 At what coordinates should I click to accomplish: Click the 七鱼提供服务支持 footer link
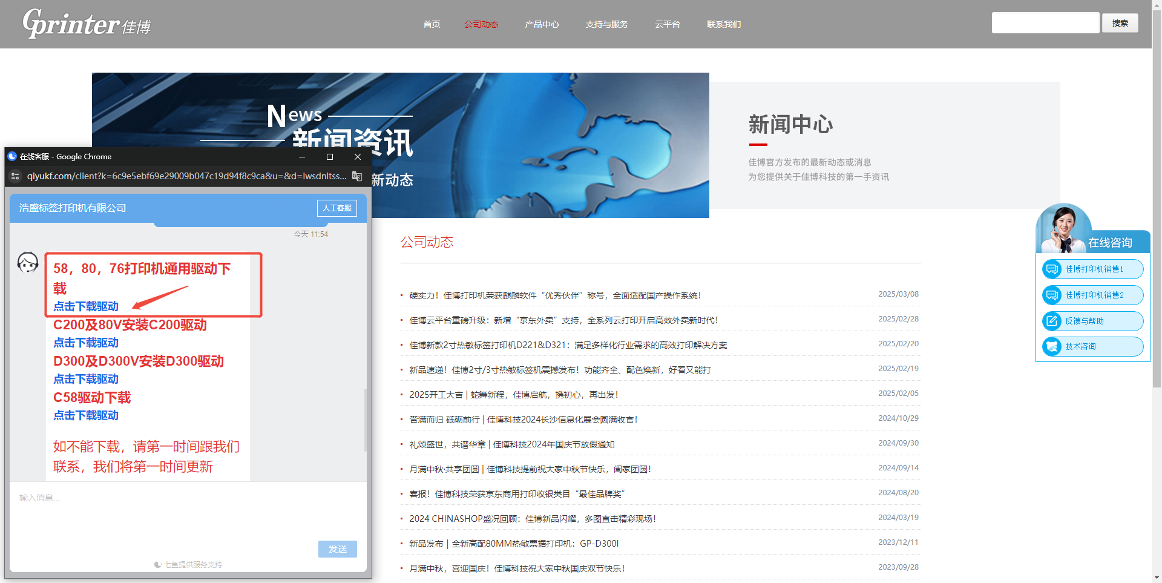tap(188, 564)
